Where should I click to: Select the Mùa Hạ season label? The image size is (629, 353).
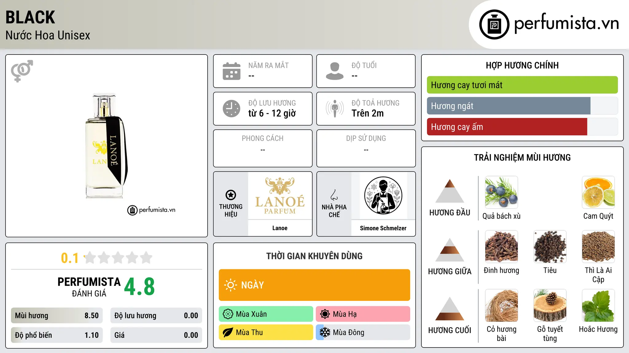pyautogui.click(x=345, y=314)
